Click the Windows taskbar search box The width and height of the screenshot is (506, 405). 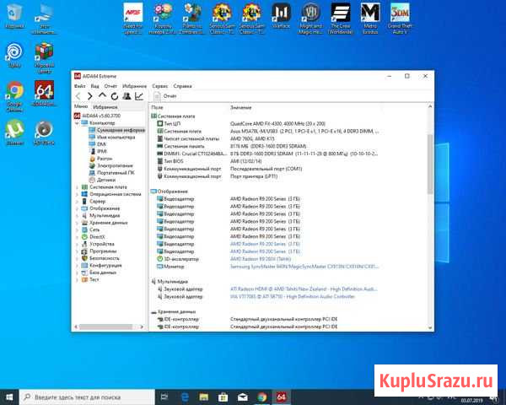(87, 397)
